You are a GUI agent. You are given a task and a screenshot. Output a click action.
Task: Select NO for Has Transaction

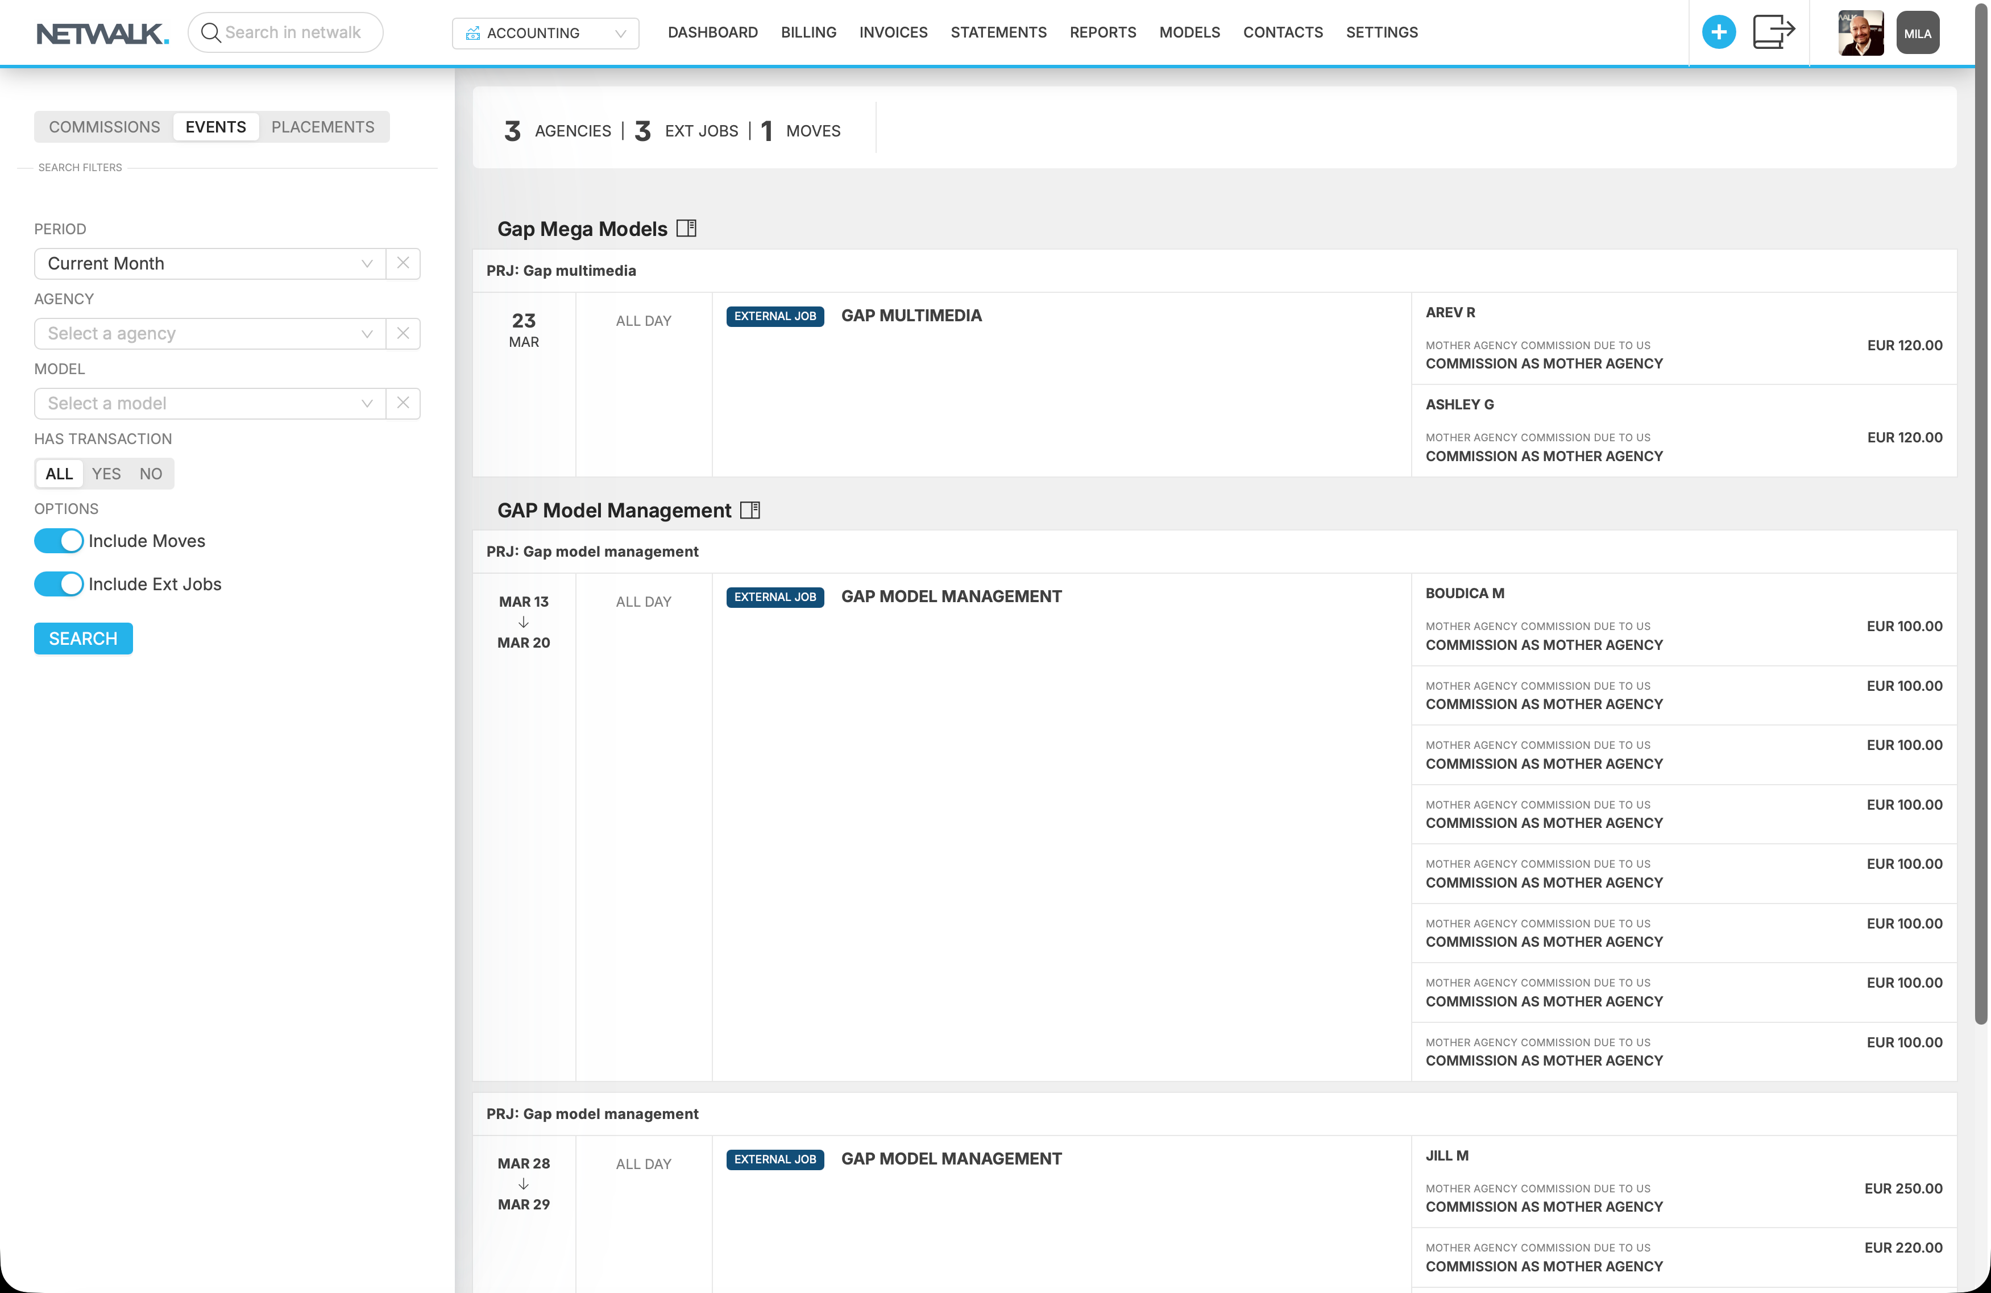click(x=151, y=474)
